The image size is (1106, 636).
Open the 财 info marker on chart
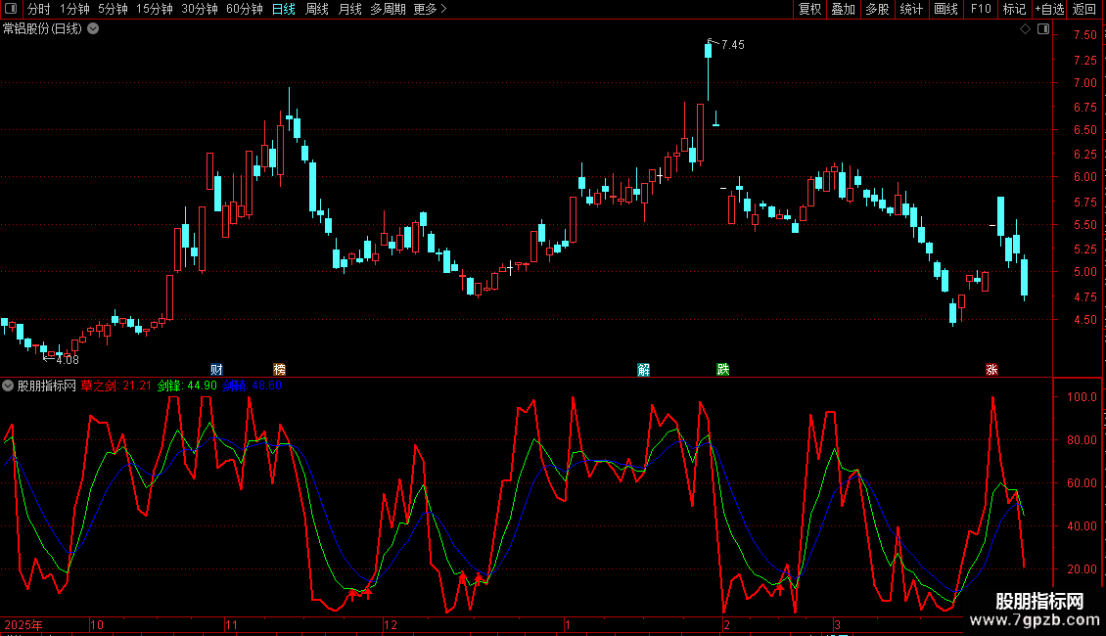[x=216, y=370]
